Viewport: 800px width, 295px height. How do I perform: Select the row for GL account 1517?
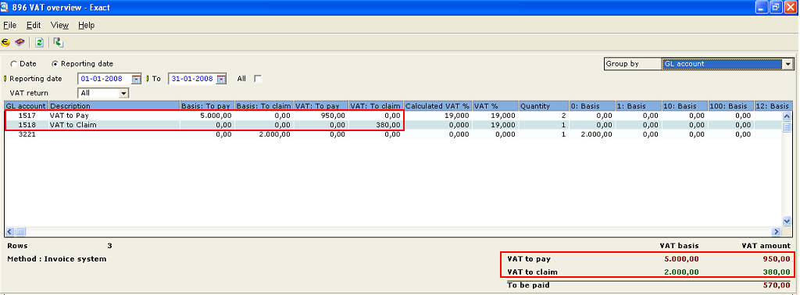[x=393, y=116]
